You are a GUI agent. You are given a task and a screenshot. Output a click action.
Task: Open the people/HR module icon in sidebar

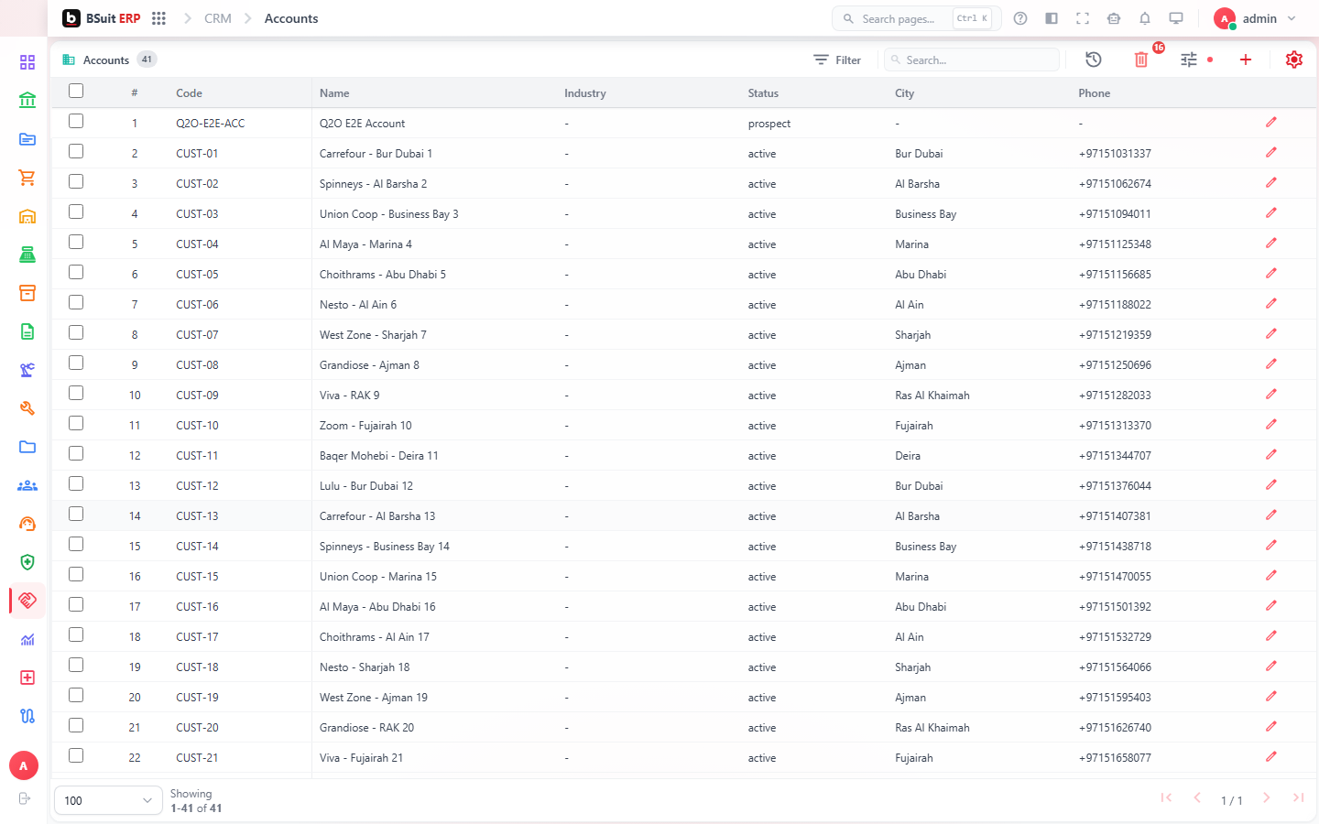click(x=27, y=485)
